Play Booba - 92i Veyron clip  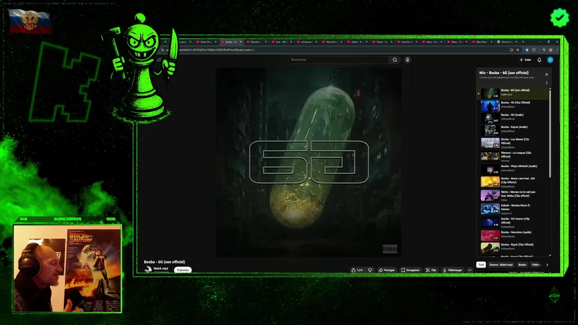tap(513, 222)
